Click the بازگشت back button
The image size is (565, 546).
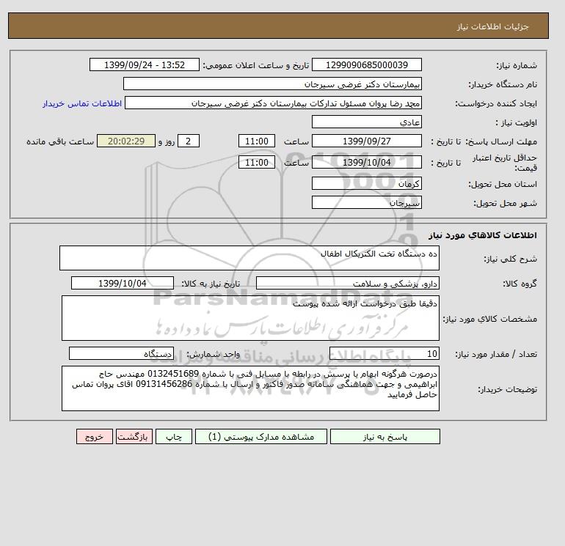coord(134,437)
